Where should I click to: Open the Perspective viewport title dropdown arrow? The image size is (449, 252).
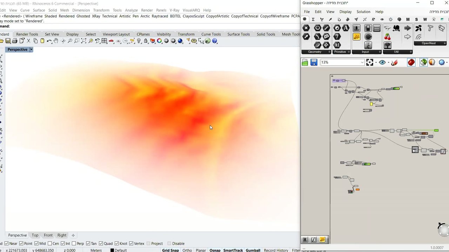click(x=31, y=50)
